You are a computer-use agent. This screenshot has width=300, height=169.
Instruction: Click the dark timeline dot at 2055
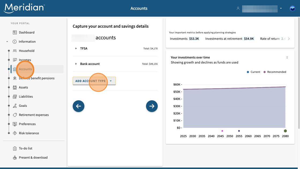[239, 131]
